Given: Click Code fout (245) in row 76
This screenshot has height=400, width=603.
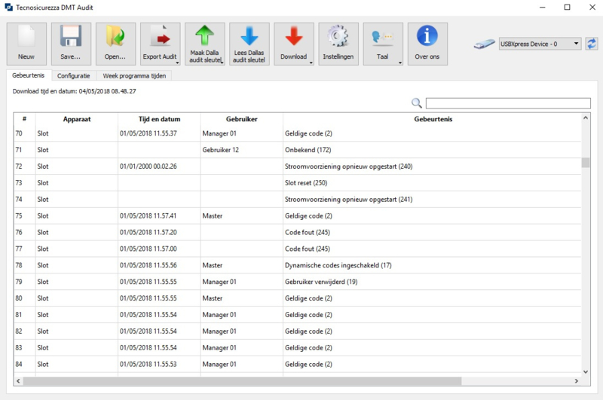Looking at the screenshot, I should (308, 232).
